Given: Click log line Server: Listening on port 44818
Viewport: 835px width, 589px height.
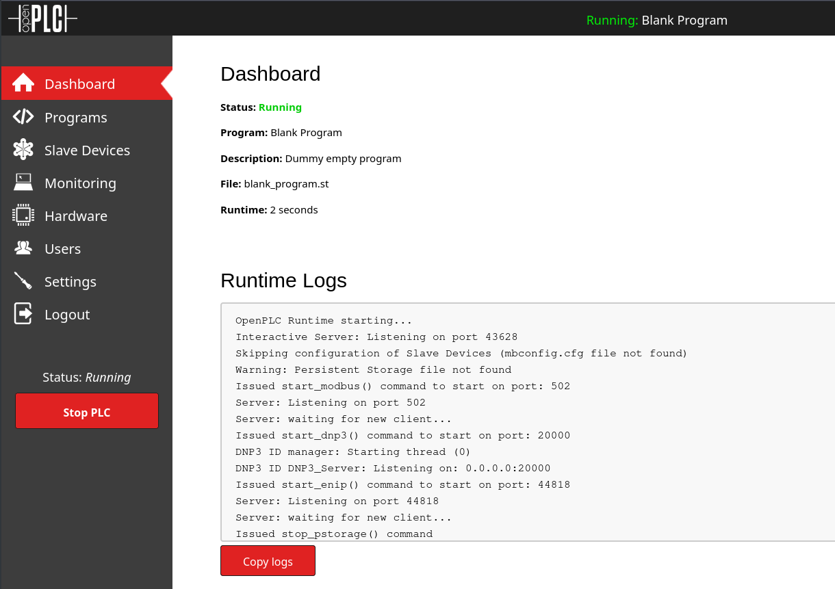Looking at the screenshot, I should pos(337,501).
